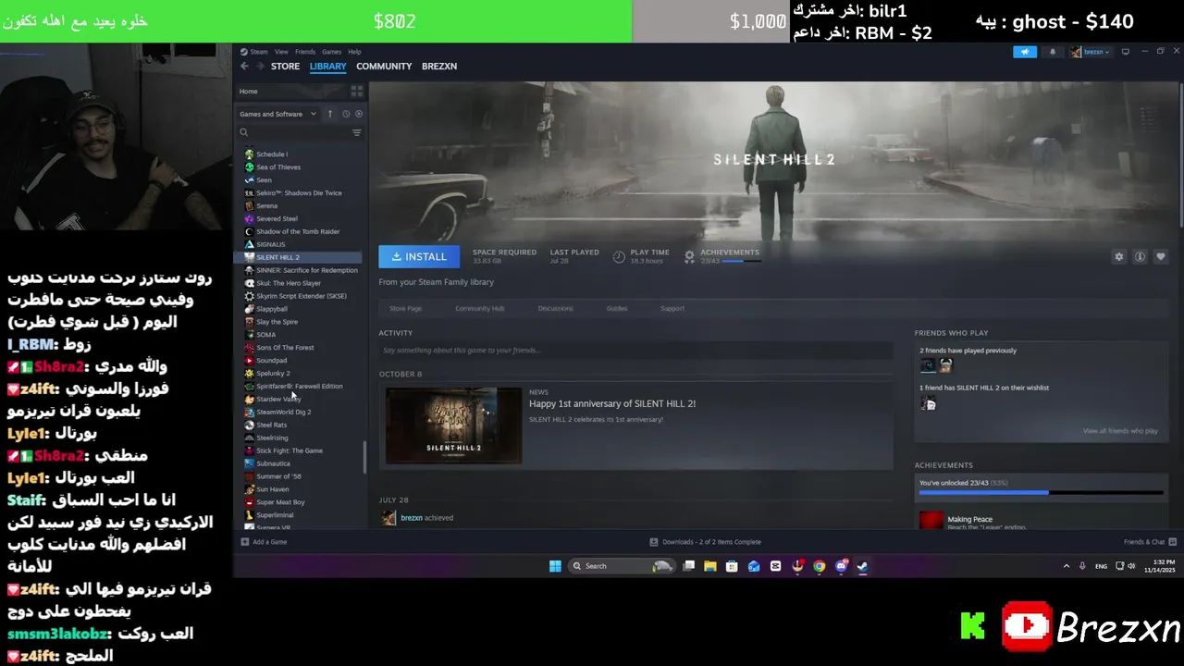Open the Community Hub link
This screenshot has height=666, width=1184.
pyautogui.click(x=479, y=309)
